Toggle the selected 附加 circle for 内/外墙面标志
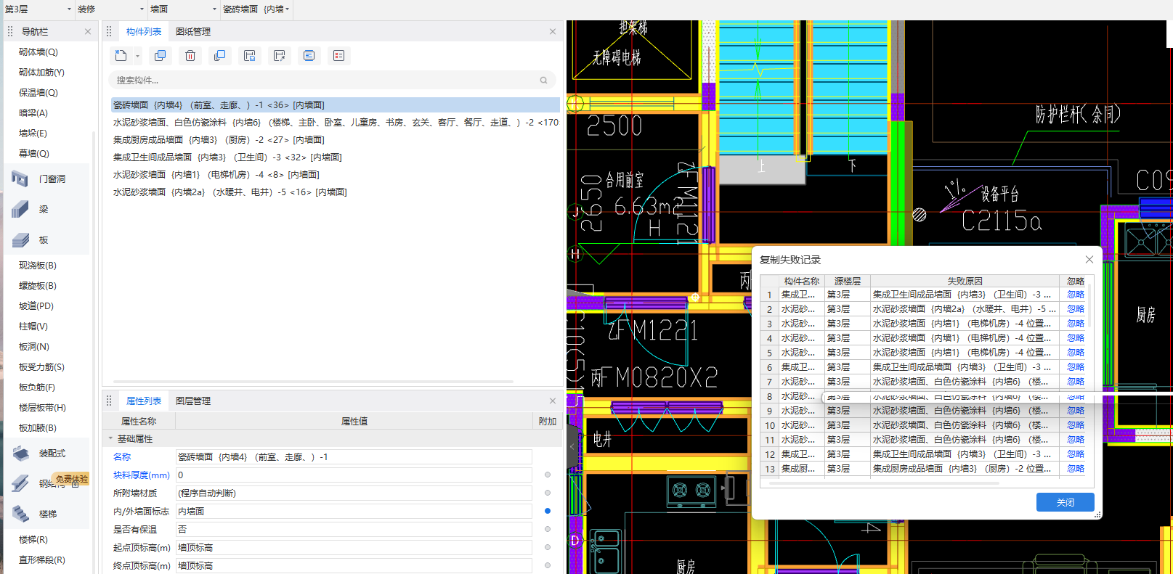1173x574 pixels. [548, 511]
